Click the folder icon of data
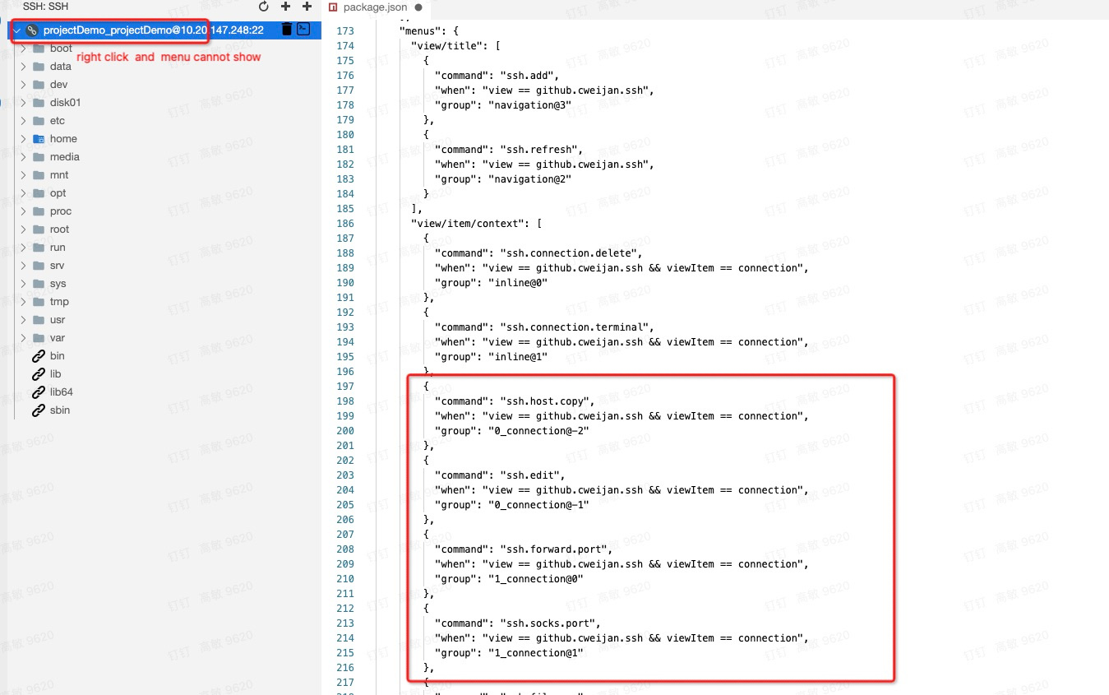 tap(38, 67)
